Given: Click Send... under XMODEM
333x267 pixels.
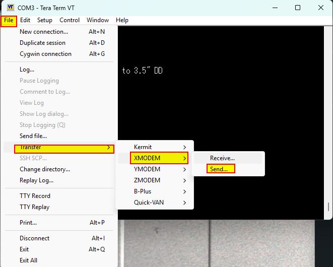Looking at the screenshot, I should pyautogui.click(x=219, y=169).
